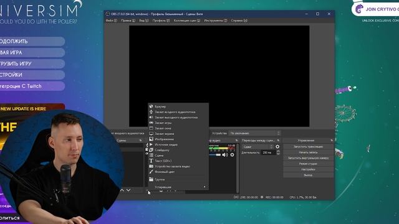Click the NEW UPDATE IS HERE banner
The width and height of the screenshot is (399, 224).
click(32, 108)
